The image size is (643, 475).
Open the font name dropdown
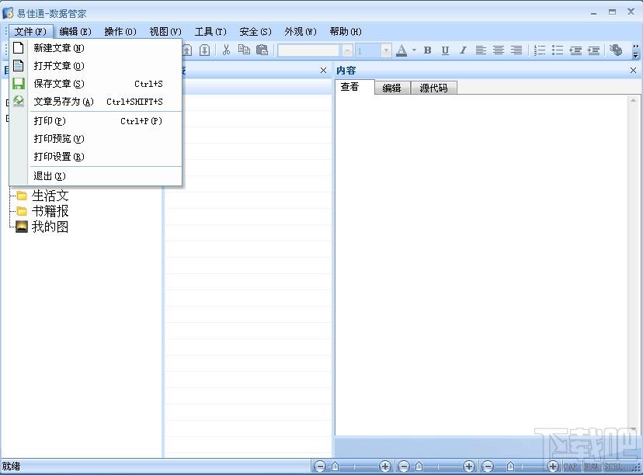(347, 50)
